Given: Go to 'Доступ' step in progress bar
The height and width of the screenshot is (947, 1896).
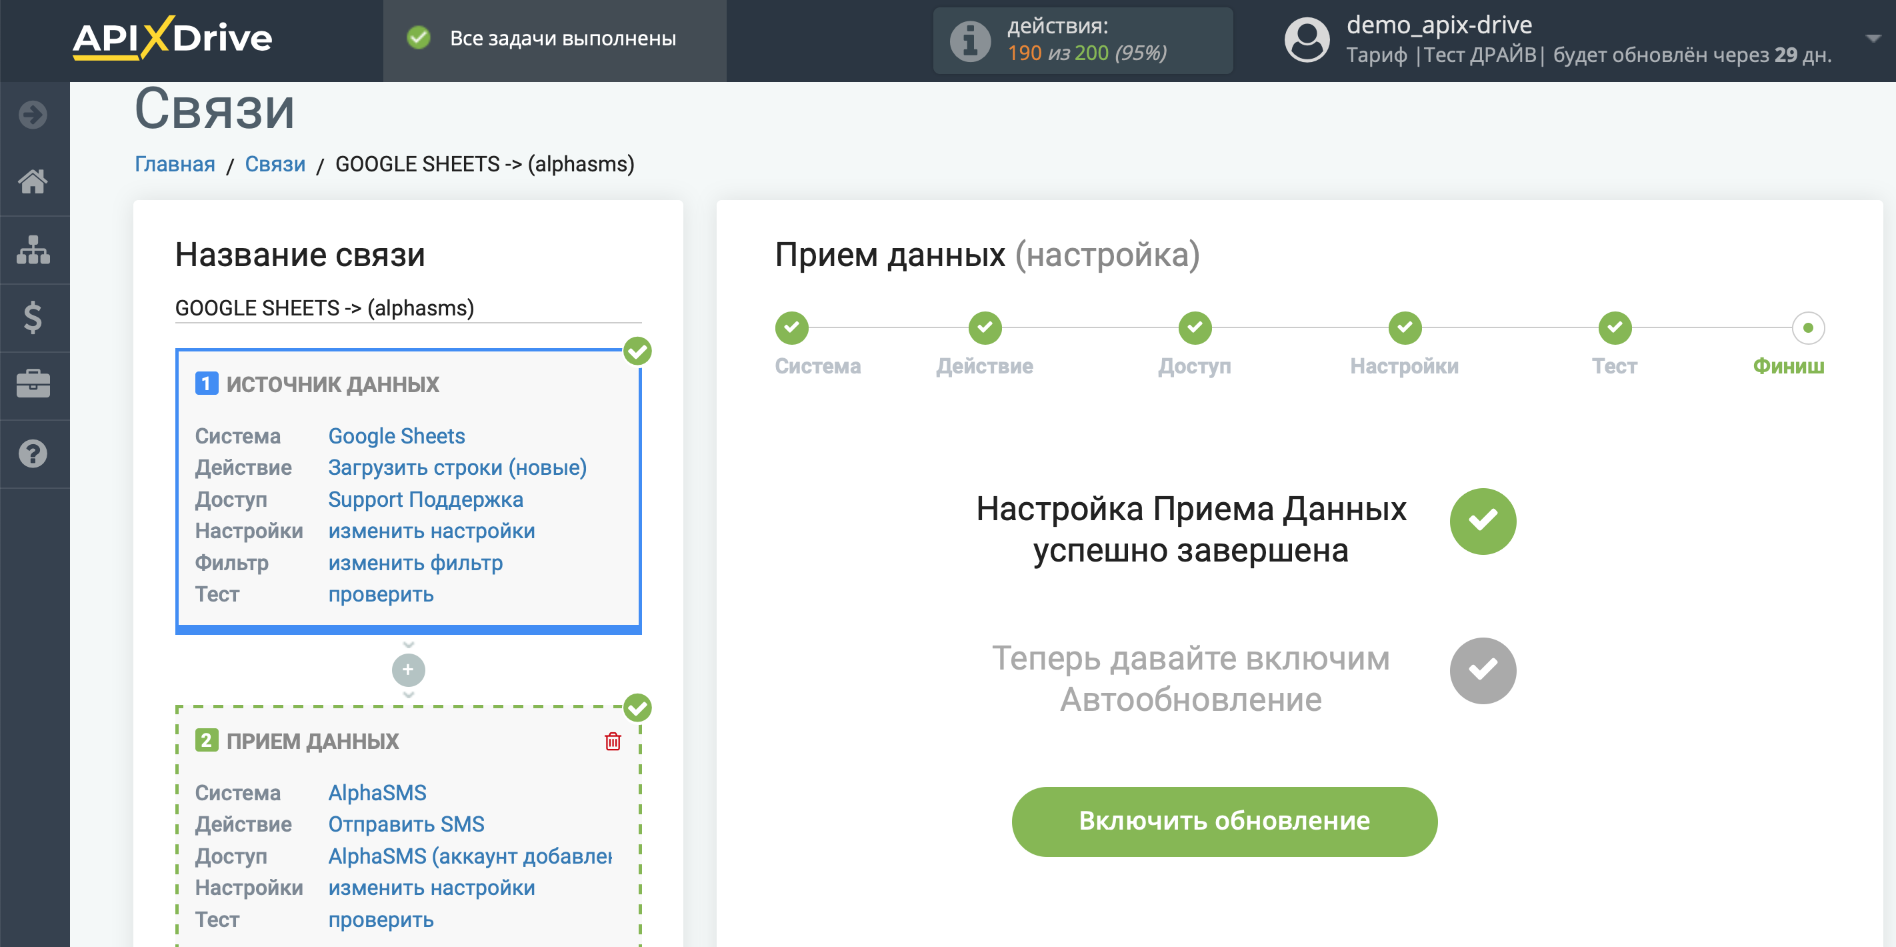Looking at the screenshot, I should pyautogui.click(x=1195, y=327).
